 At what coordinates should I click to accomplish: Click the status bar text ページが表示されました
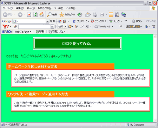coord(16,125)
